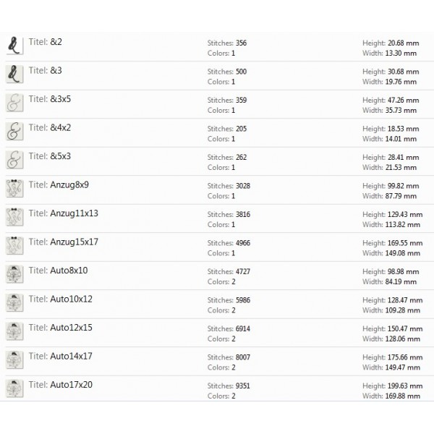This screenshot has height=434, width=434.
Task: Click the Auto14x17 thumbnail image
Action: tap(14, 360)
